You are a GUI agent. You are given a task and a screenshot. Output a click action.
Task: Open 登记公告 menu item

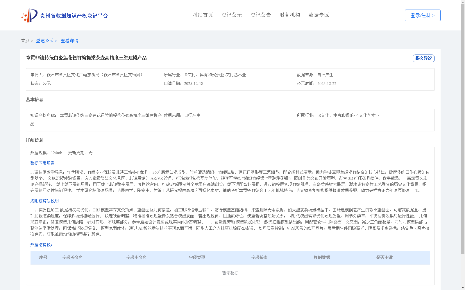pos(261,15)
